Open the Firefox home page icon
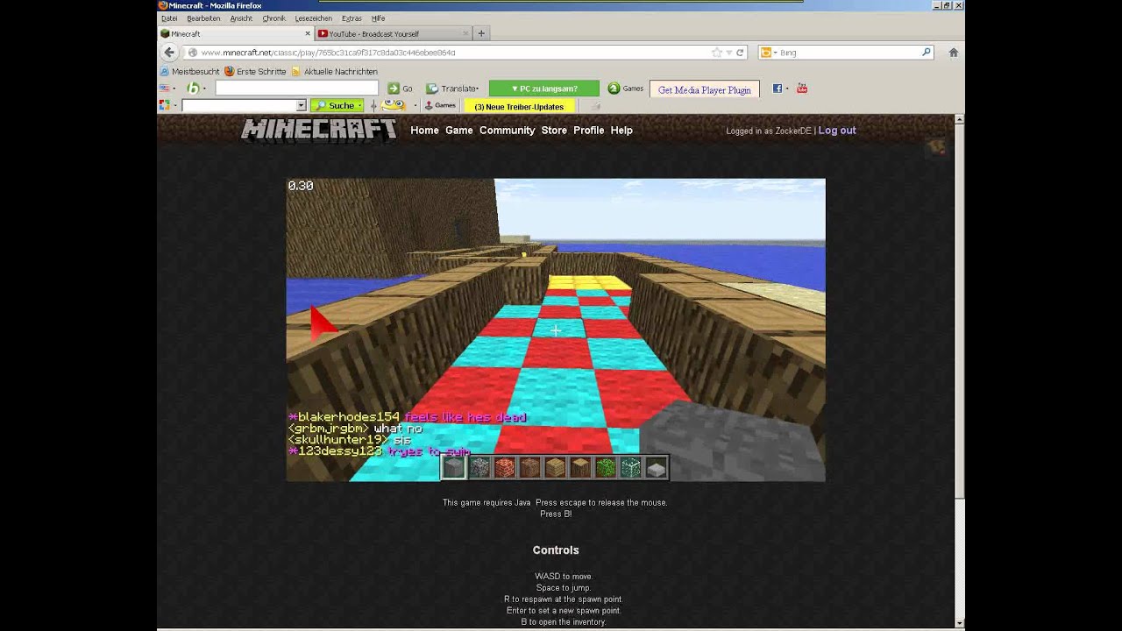The width and height of the screenshot is (1122, 631). (x=954, y=53)
